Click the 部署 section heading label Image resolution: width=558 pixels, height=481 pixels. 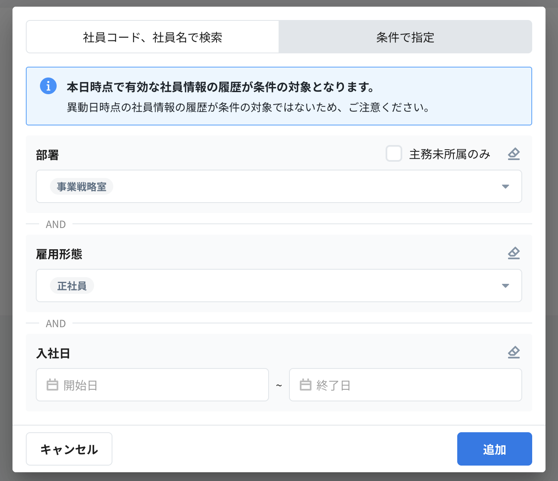pos(47,155)
